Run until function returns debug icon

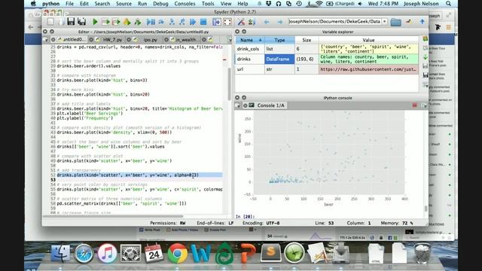[x=182, y=22]
